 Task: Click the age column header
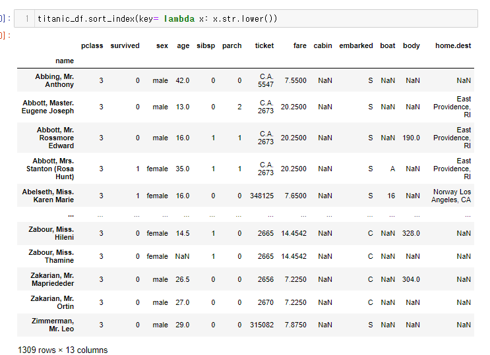tap(183, 46)
